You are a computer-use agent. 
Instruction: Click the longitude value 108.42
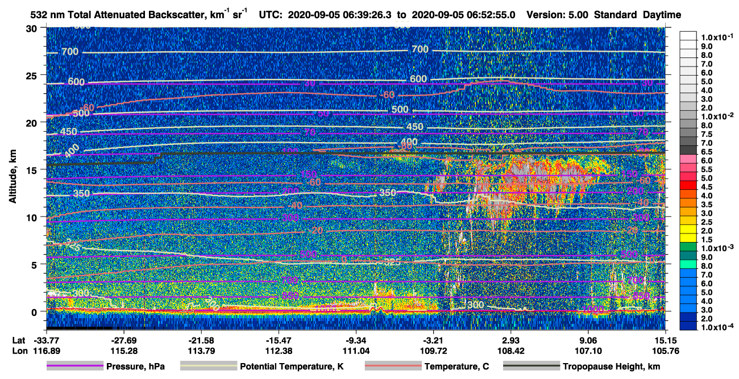[511, 351]
